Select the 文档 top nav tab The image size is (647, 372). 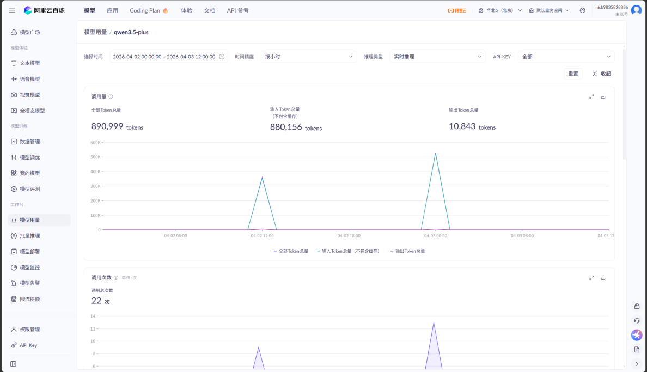[210, 10]
